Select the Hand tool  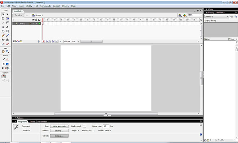pos(3,52)
